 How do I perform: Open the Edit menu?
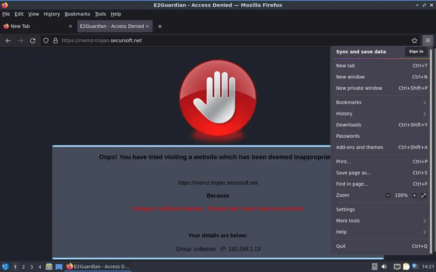point(19,14)
